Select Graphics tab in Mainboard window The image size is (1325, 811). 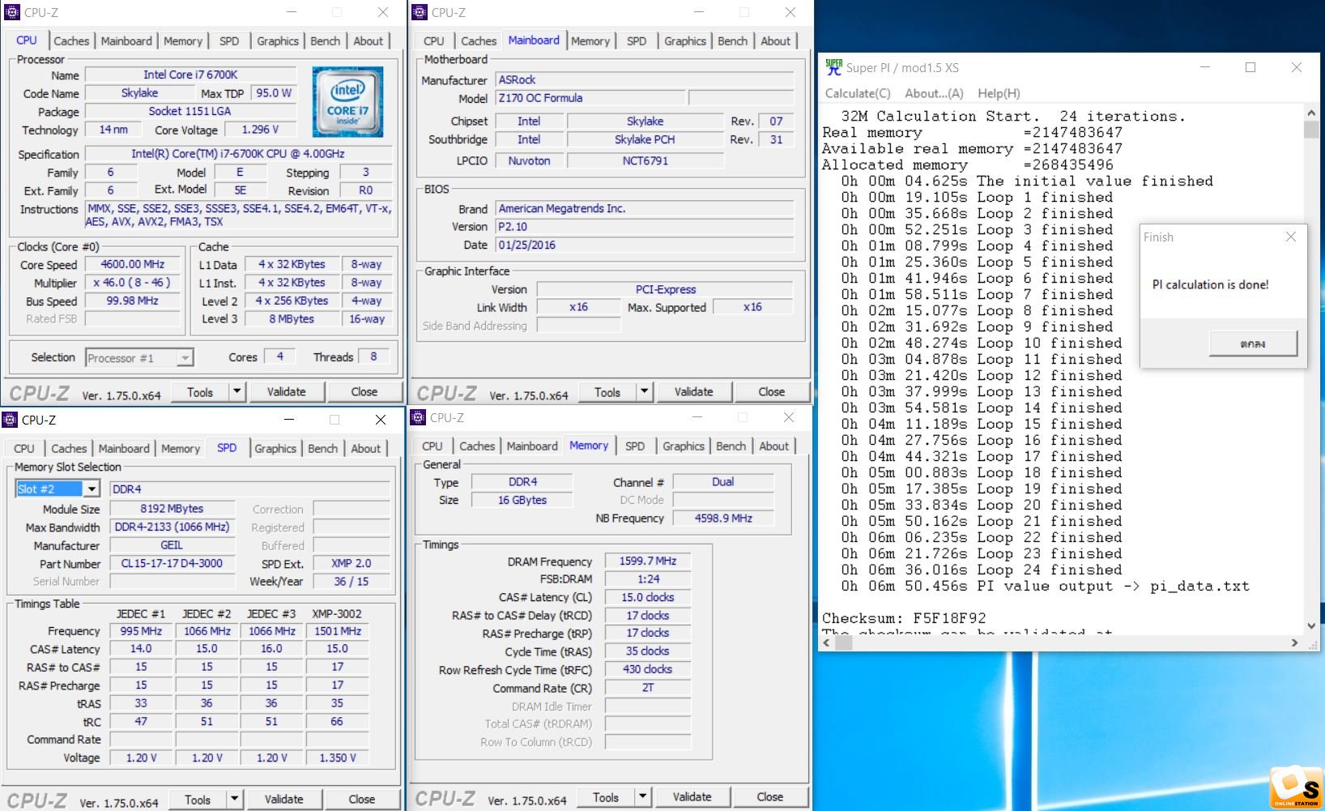click(685, 41)
